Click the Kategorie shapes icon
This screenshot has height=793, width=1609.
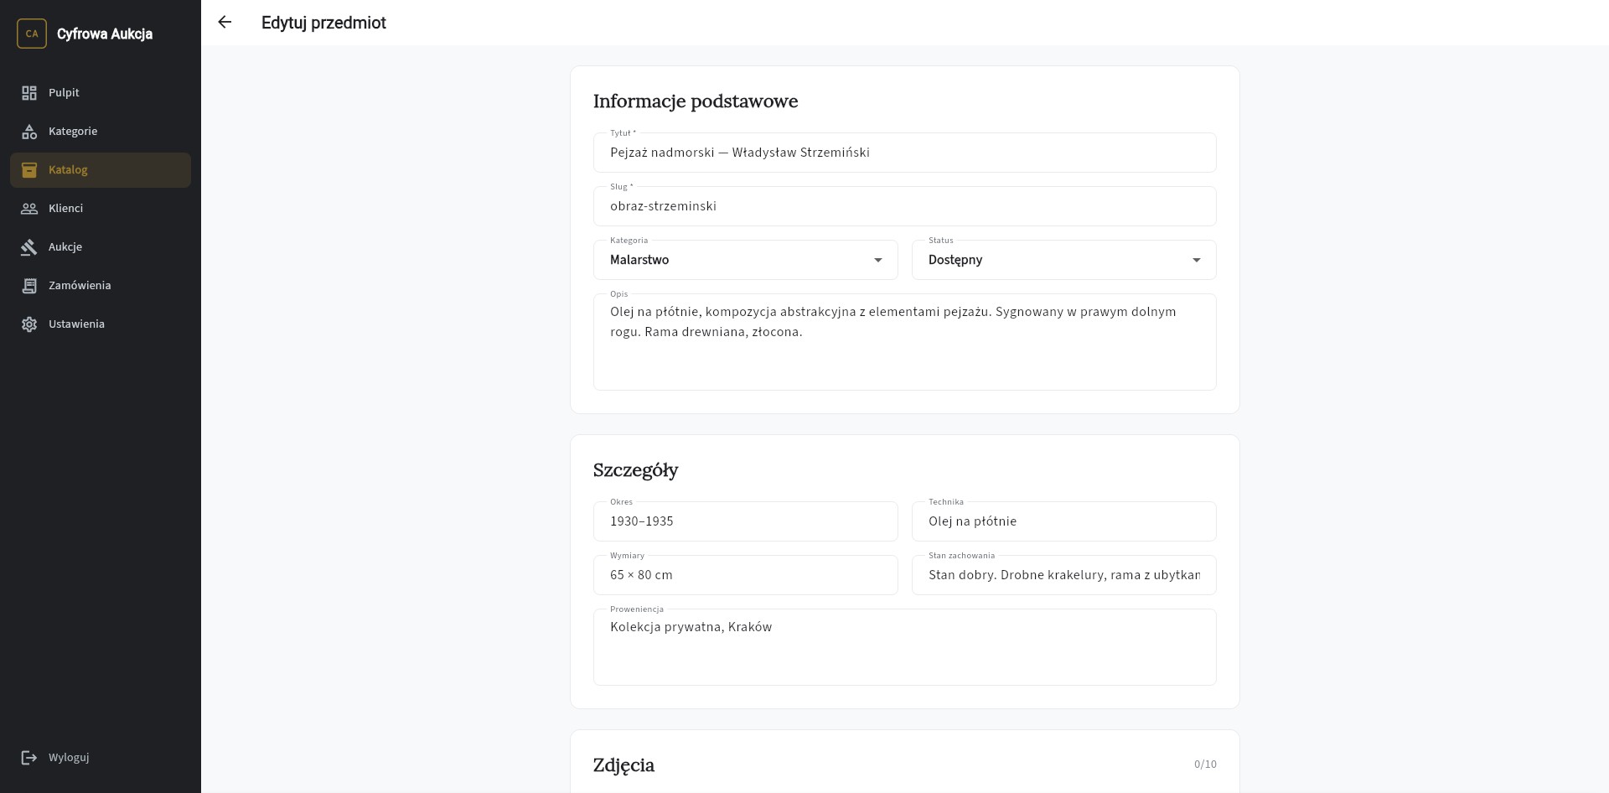pyautogui.click(x=29, y=132)
